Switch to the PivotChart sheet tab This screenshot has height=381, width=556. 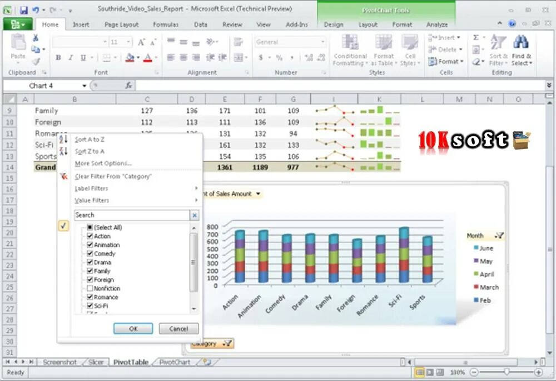(x=175, y=362)
